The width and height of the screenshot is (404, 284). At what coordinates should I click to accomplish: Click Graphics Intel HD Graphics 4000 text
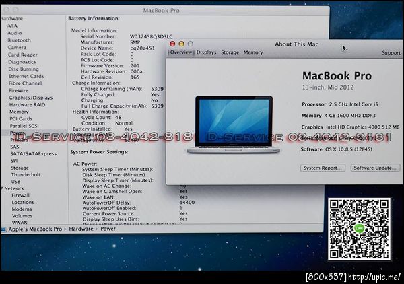coord(350,127)
